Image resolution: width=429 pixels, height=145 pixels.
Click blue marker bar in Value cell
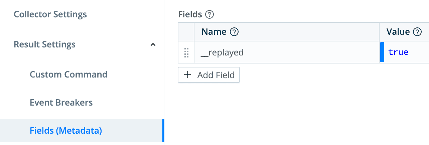pos(382,52)
